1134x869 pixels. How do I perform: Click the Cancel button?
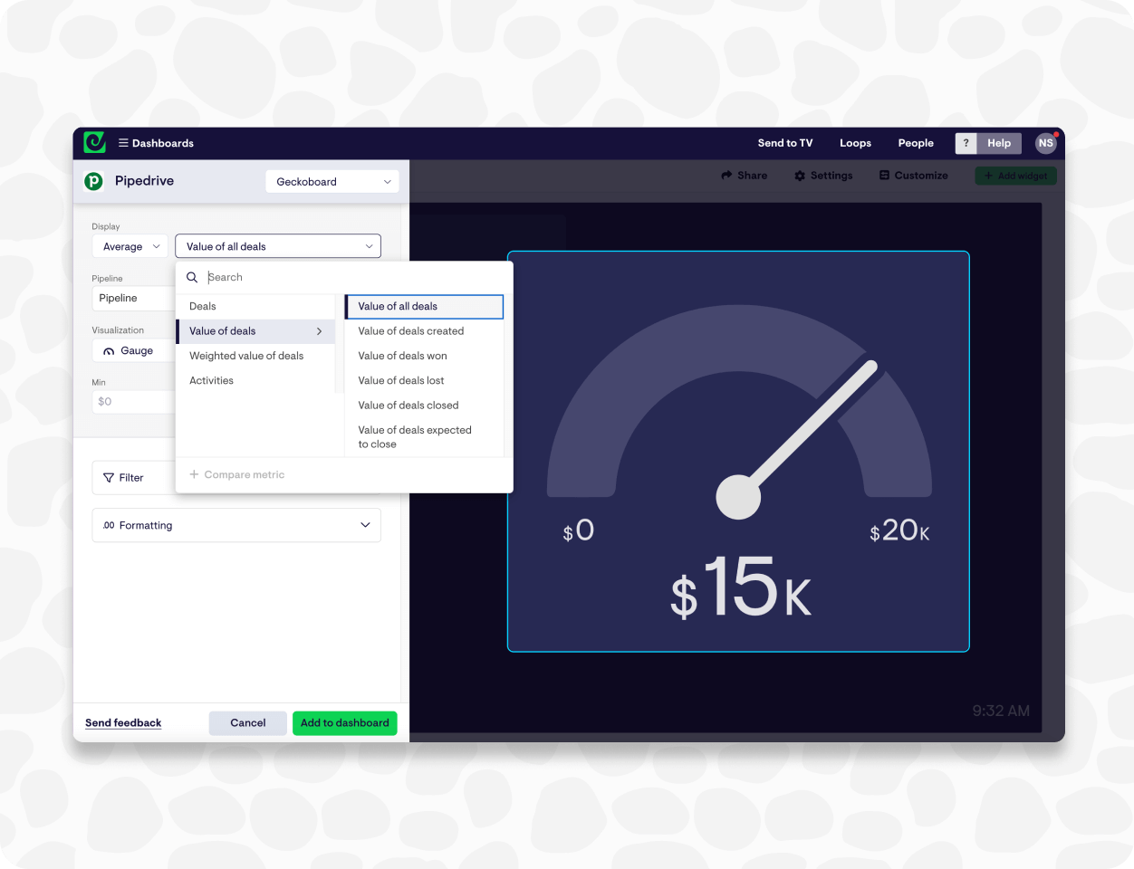(248, 723)
